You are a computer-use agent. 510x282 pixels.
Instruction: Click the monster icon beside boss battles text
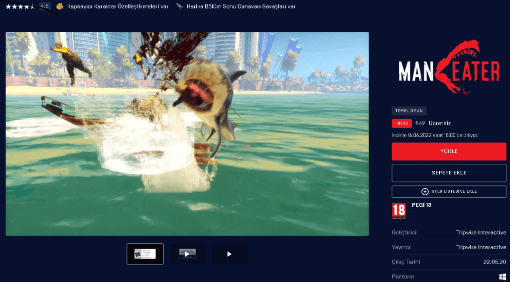click(x=179, y=6)
